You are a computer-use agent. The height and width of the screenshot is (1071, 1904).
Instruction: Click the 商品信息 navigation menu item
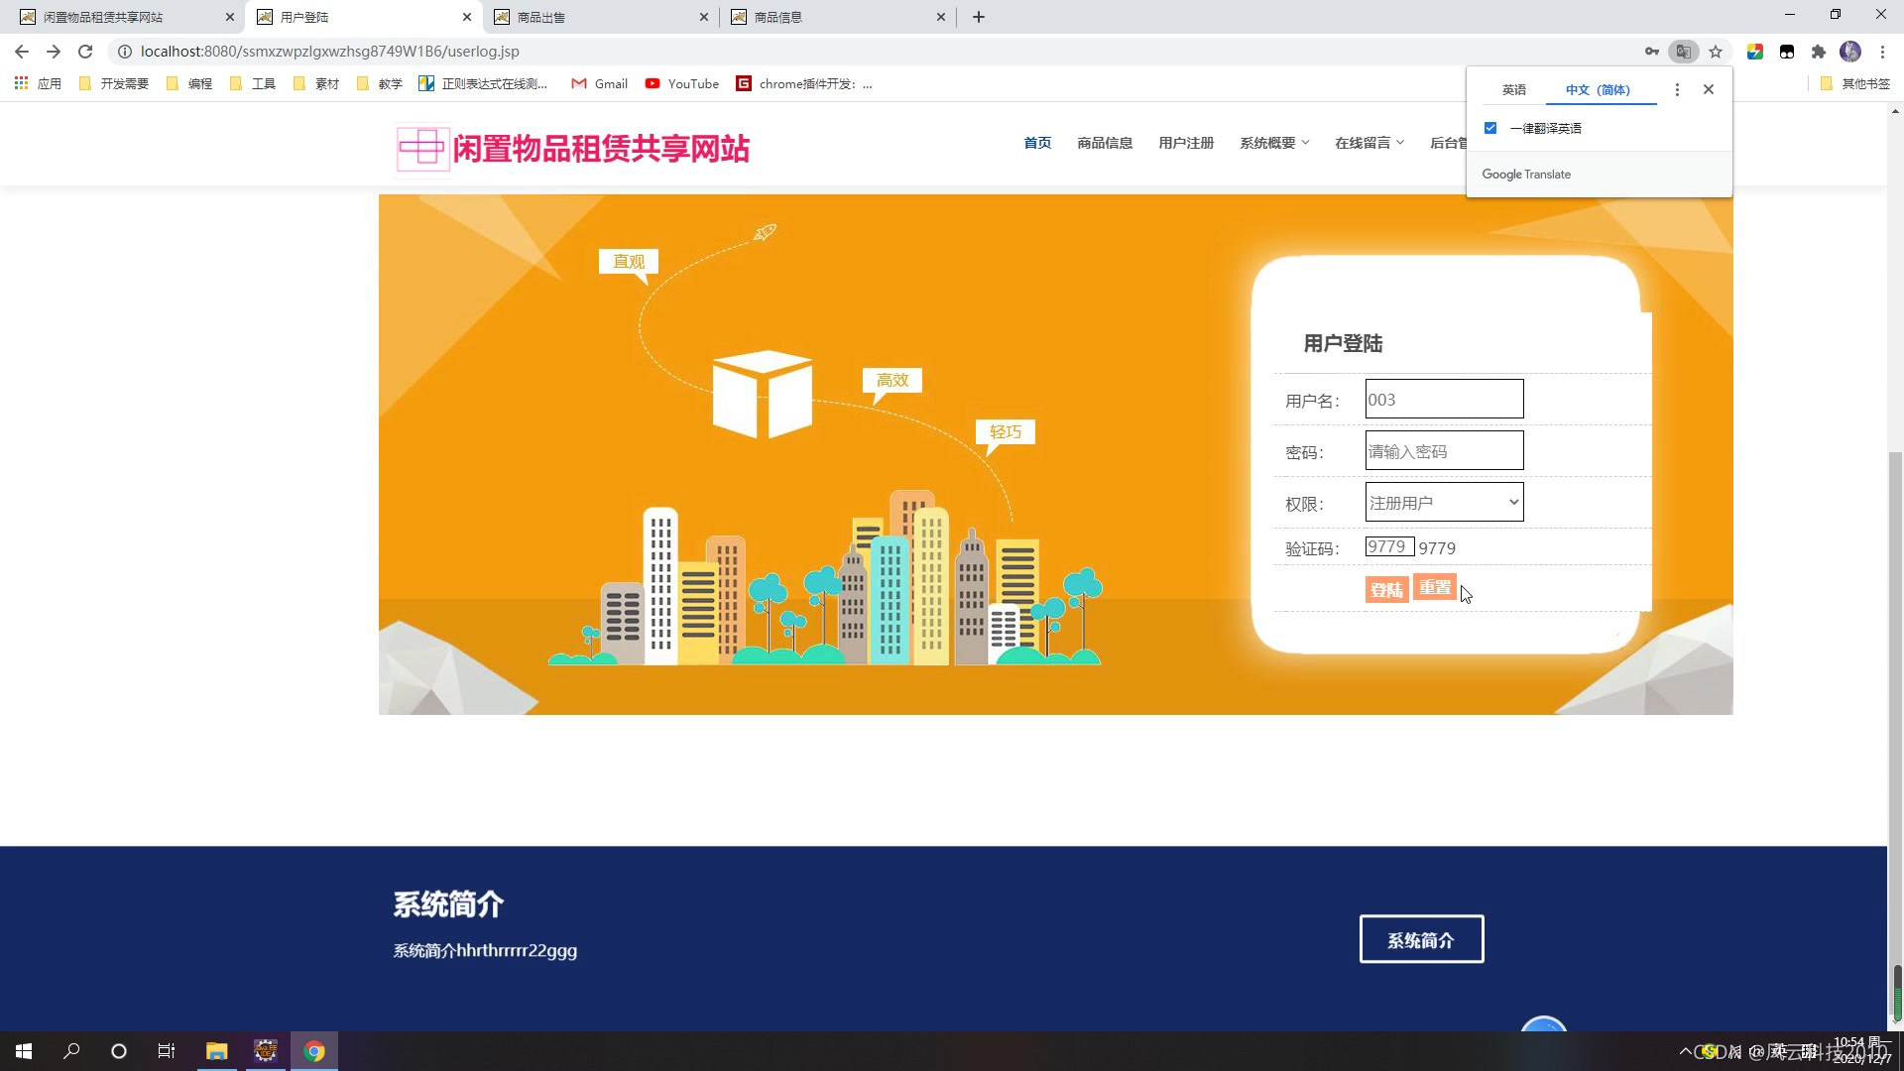[x=1105, y=143]
